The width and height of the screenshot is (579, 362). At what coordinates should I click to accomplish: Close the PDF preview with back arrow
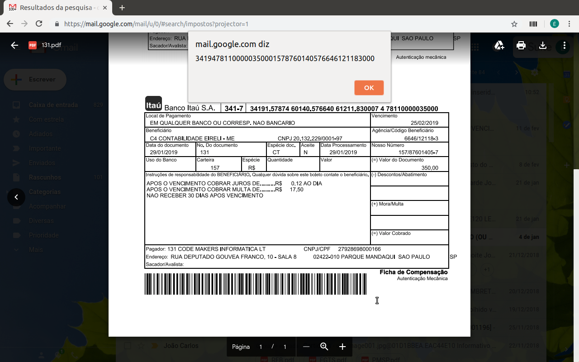[x=14, y=45]
